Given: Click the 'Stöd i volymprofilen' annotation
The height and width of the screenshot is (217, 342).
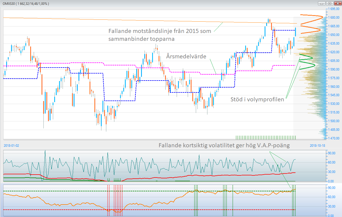Looking at the screenshot, I should click(257, 99).
